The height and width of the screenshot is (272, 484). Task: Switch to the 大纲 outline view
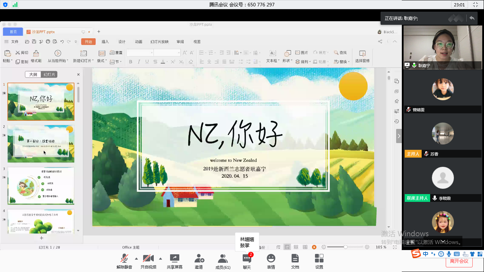coord(33,74)
